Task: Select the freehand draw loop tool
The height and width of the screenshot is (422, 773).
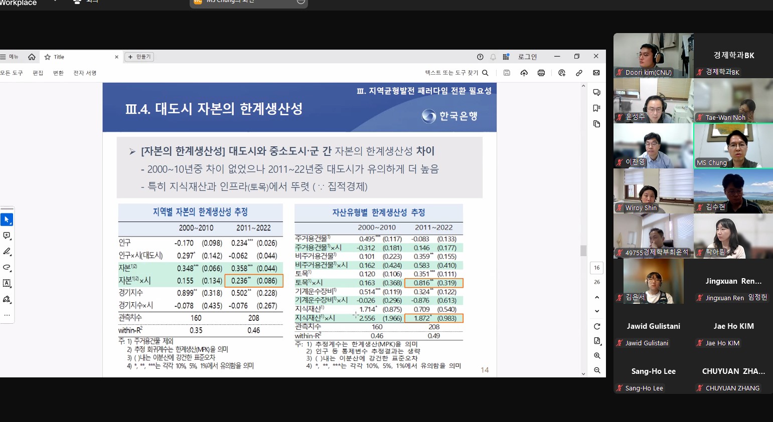Action: point(7,267)
